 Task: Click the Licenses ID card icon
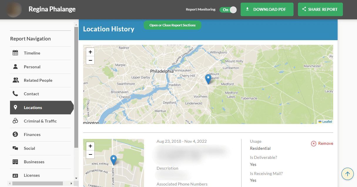(16, 175)
